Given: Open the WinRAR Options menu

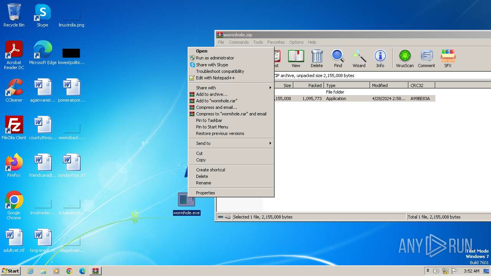Looking at the screenshot, I should pos(296,42).
